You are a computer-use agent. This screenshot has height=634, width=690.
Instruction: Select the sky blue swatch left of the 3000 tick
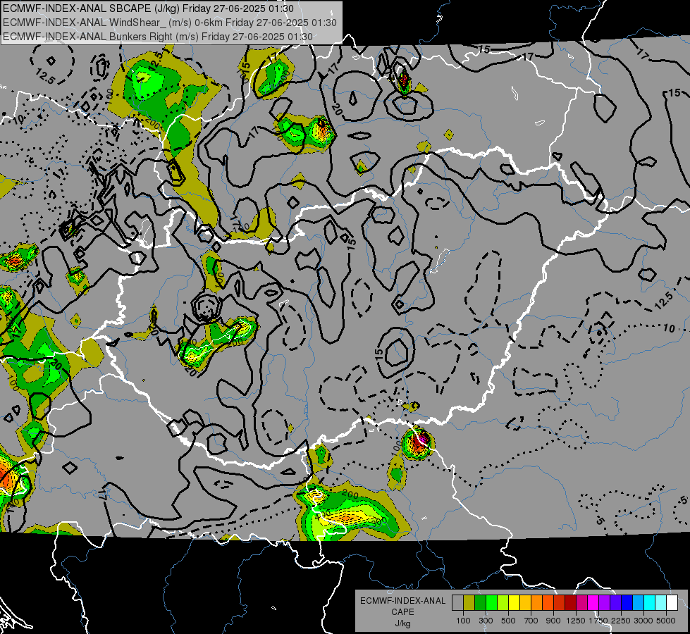point(638,603)
